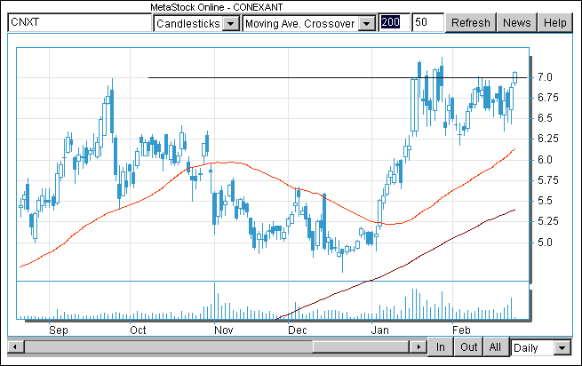Image resolution: width=582 pixels, height=366 pixels.
Task: Expand the Moving Ave. Crossover indicator dropdown
Action: click(x=309, y=23)
